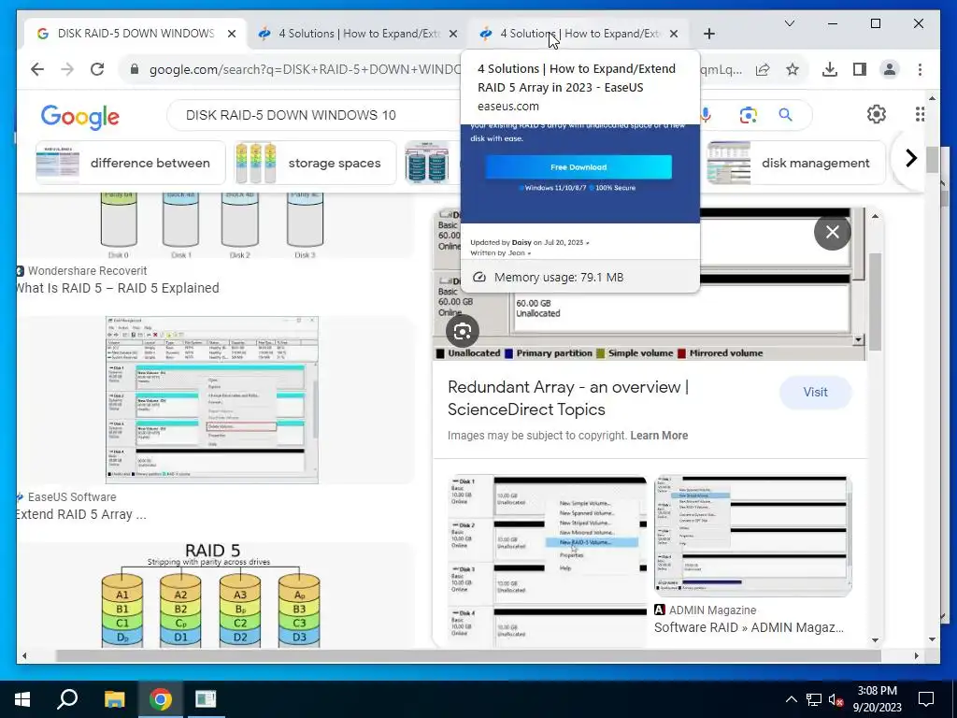
Task: Click the page scrollbar down arrow
Action: (932, 639)
